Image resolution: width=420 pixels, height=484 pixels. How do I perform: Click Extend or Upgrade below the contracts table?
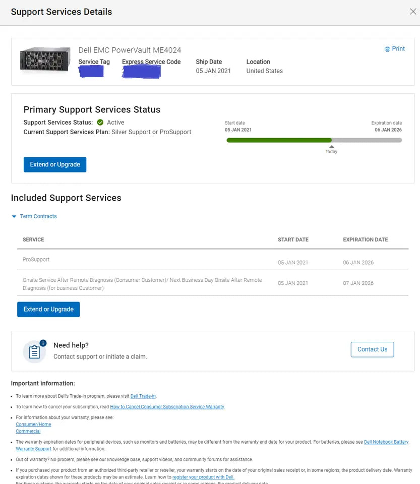(48, 309)
